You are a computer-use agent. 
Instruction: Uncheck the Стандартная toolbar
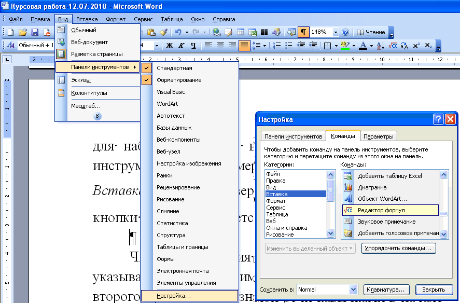190,68
